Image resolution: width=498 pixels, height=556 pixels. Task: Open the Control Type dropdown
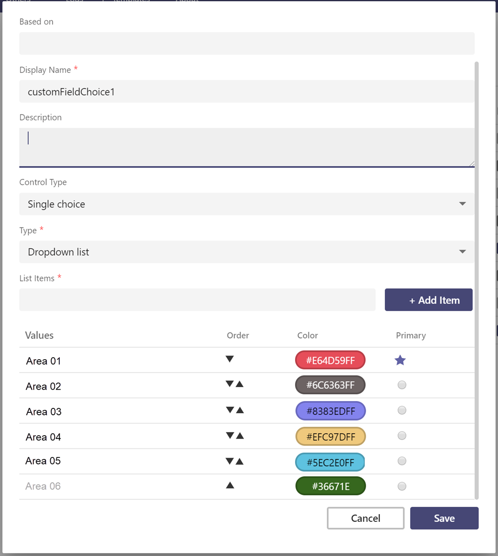click(x=246, y=204)
